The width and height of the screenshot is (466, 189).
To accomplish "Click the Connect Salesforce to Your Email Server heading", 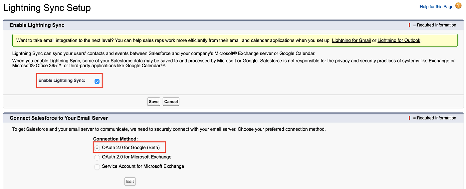I will (59, 118).
